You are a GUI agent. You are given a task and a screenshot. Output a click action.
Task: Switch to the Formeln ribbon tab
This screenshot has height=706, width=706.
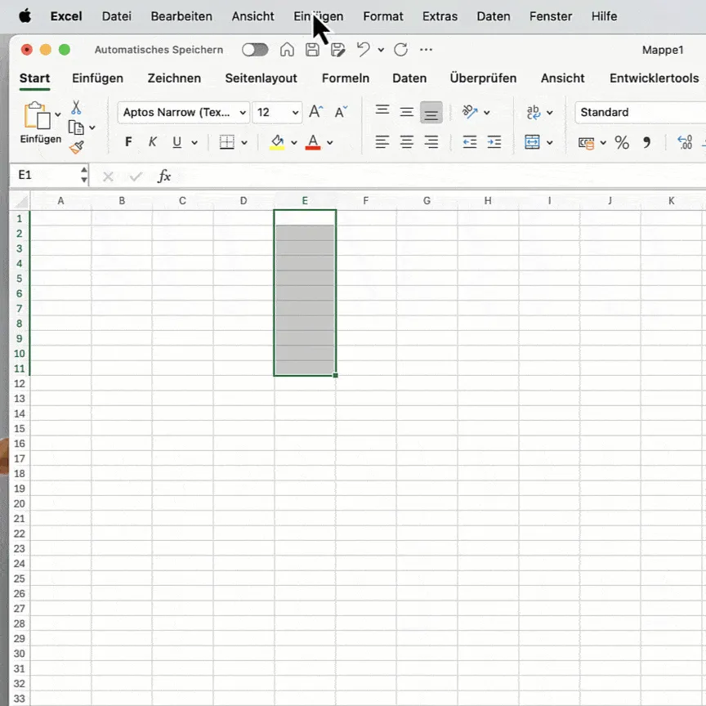346,78
